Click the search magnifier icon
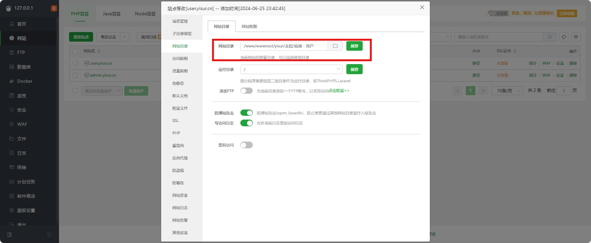Viewport: 591px width, 243px height. (x=550, y=37)
